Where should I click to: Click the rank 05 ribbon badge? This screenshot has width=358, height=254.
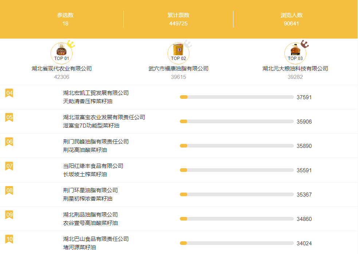click(9, 118)
